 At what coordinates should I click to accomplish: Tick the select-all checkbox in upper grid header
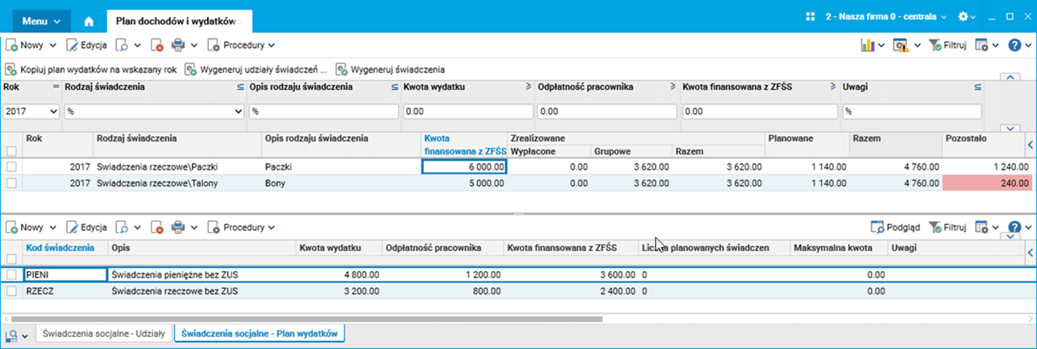click(x=11, y=150)
